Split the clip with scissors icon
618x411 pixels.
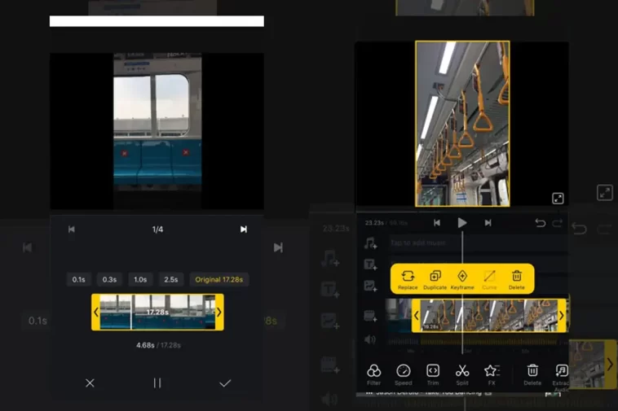tap(462, 375)
